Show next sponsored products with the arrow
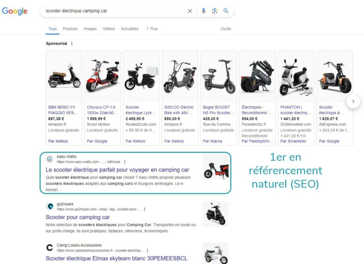 pos(353,101)
